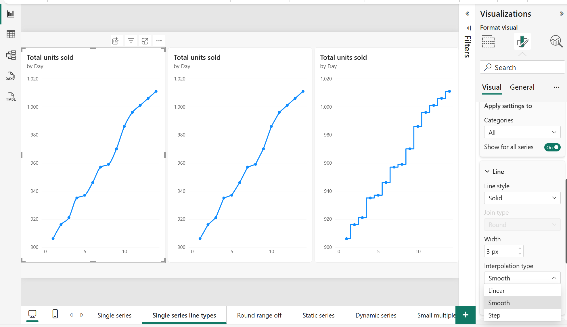Screen dimensions: 567x327
Task: Open the filters icon on the visual header
Action: coord(131,41)
